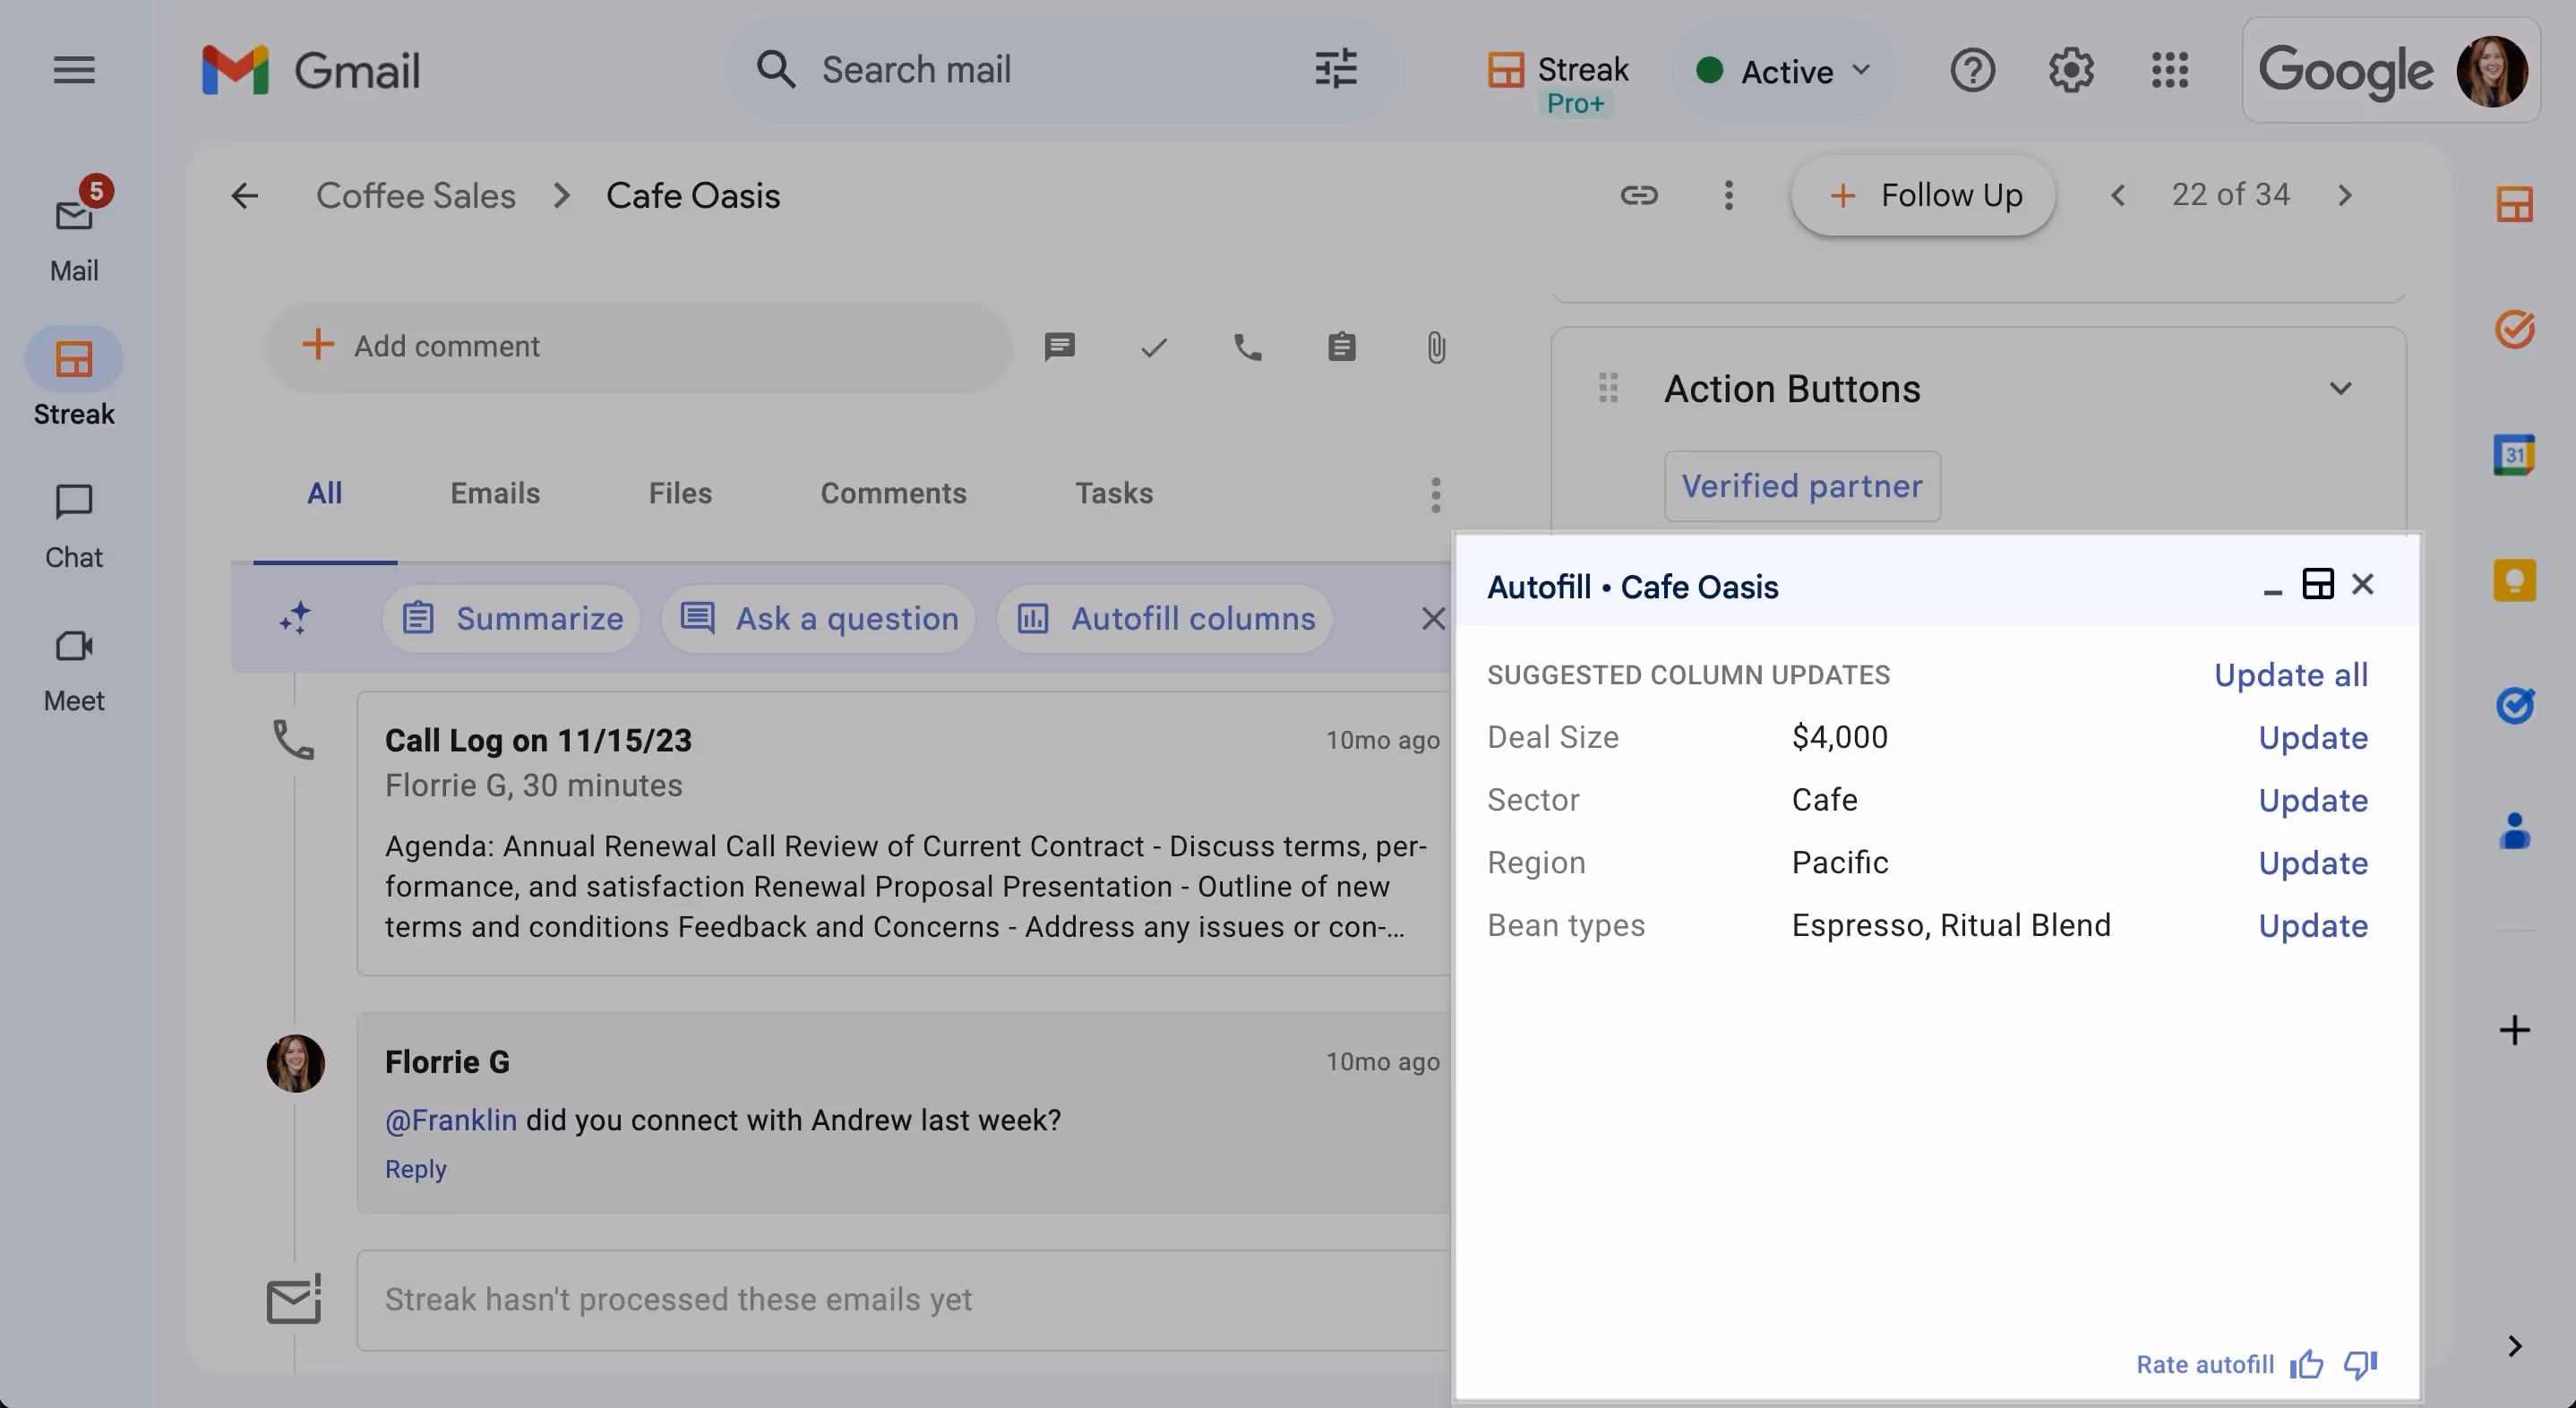Expand the hidden side panel arrow
The image size is (2576, 1408).
(2514, 1346)
